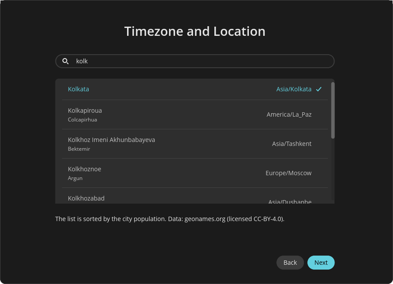Click the city list scrollbar thumb
Image resolution: width=393 pixels, height=284 pixels.
click(x=333, y=110)
